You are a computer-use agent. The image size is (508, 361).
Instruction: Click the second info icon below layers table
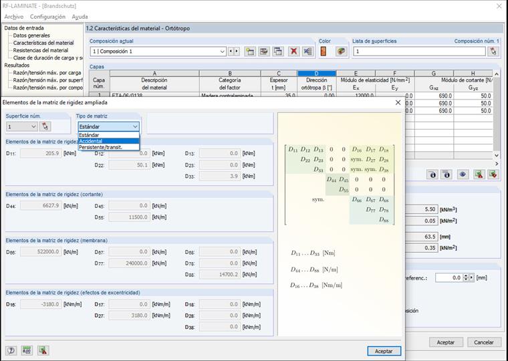click(447, 174)
